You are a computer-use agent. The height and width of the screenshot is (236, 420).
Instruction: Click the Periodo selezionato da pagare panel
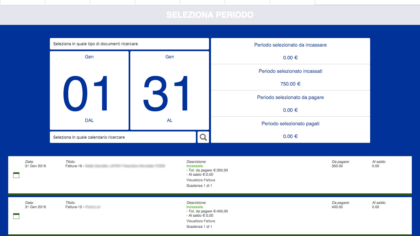tap(290, 104)
